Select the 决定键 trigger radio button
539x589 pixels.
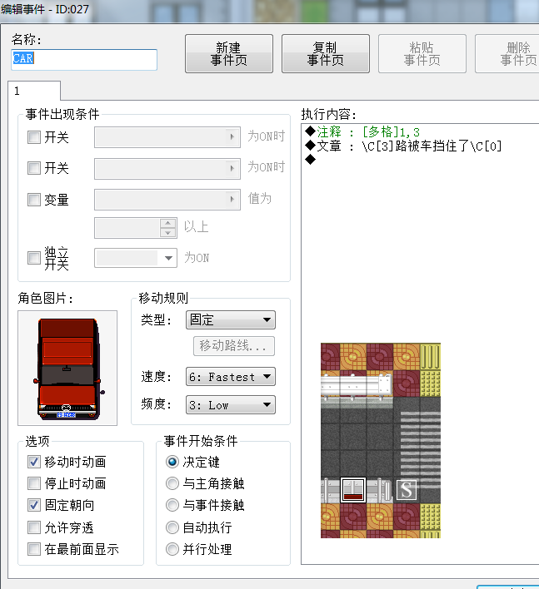172,462
